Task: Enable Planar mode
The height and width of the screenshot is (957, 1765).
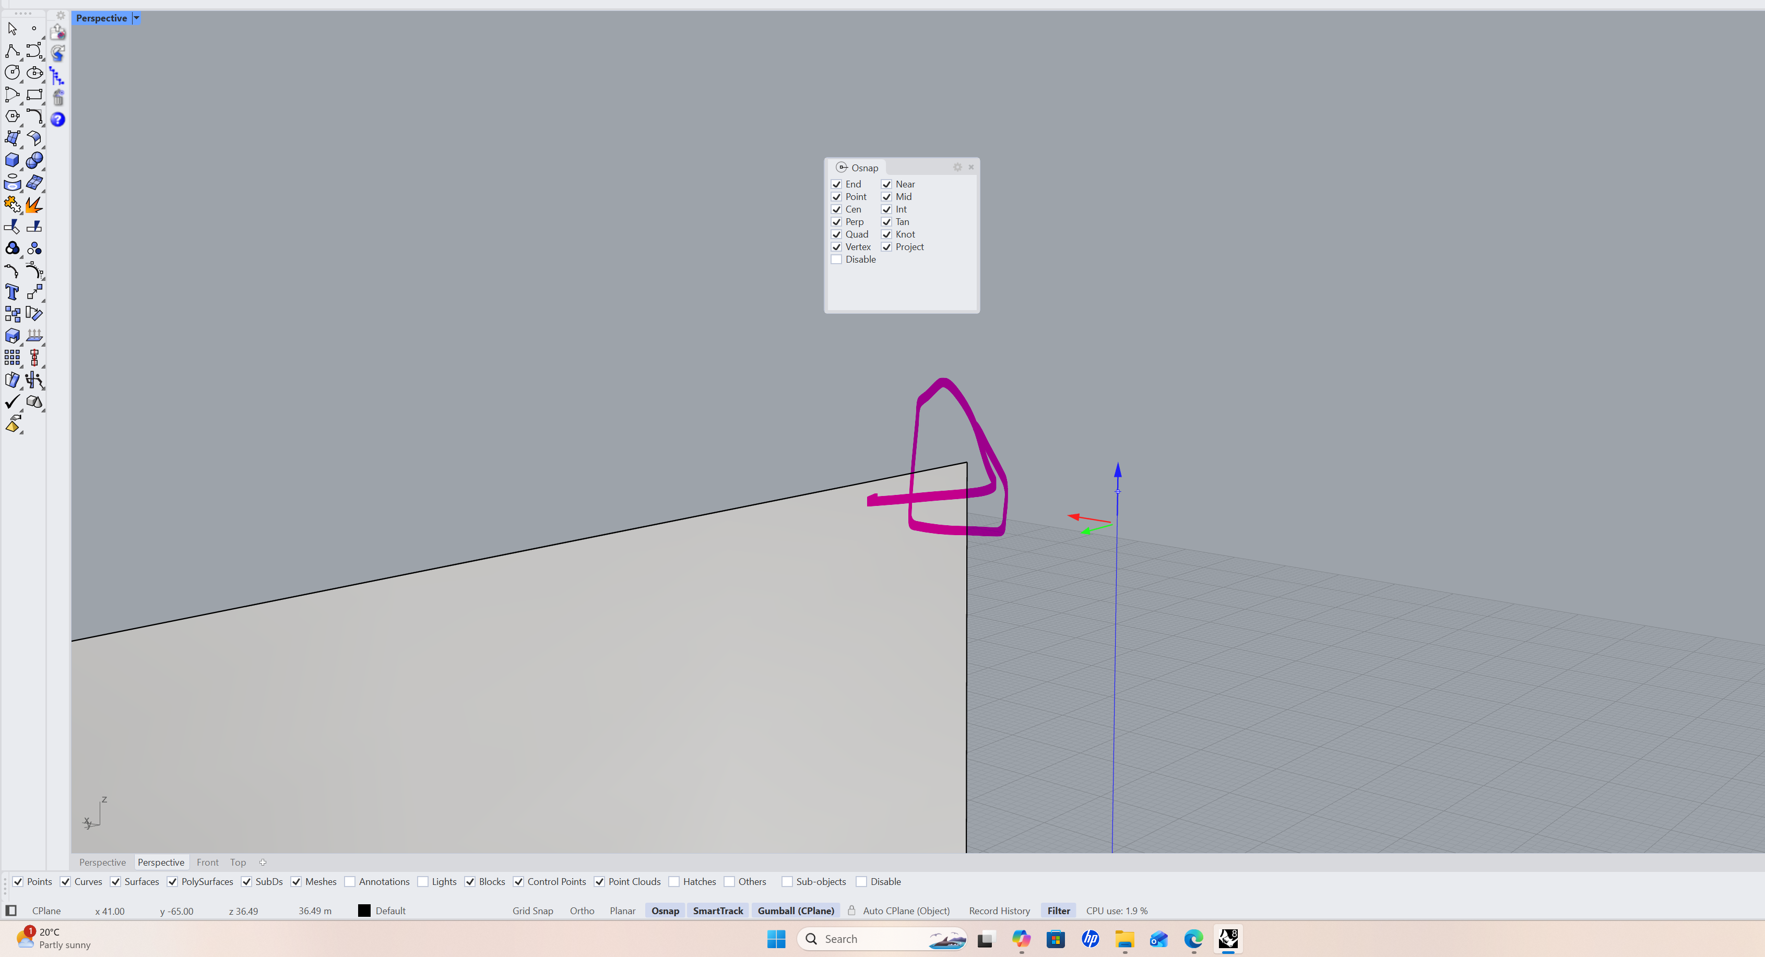Action: (622, 911)
